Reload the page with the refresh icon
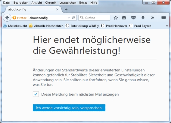This screenshot has width=171, height=123. click(x=73, y=18)
